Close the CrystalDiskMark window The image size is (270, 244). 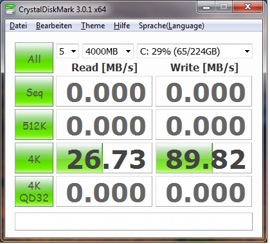248,7
